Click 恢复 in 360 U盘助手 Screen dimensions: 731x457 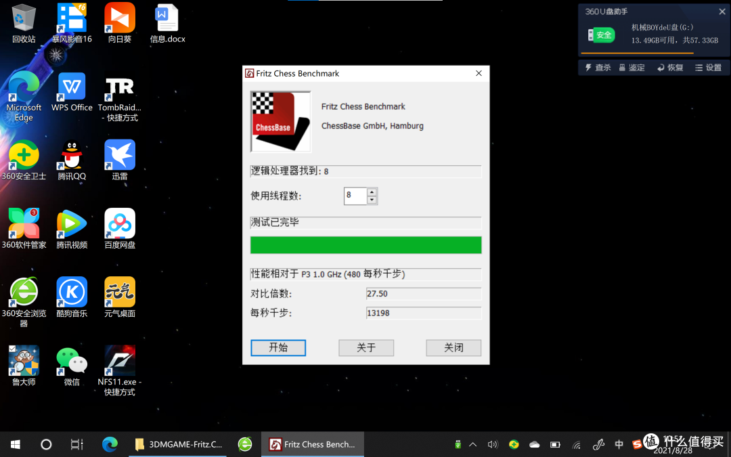pyautogui.click(x=670, y=68)
